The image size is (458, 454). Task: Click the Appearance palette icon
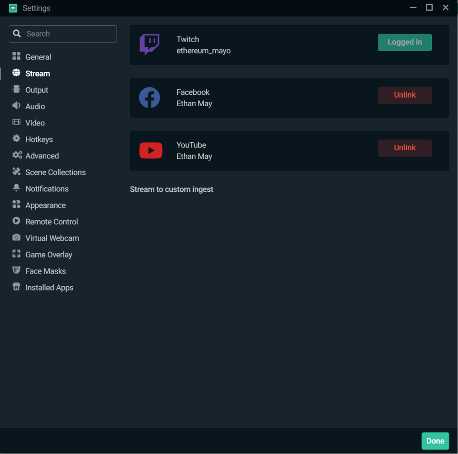16,204
